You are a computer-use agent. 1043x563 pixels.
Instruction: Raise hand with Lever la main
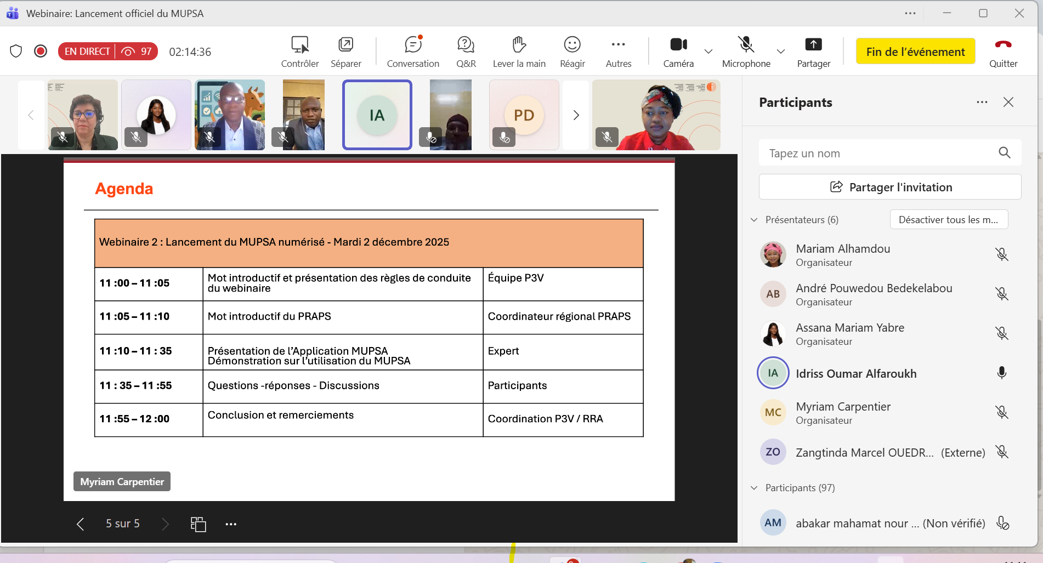point(519,45)
